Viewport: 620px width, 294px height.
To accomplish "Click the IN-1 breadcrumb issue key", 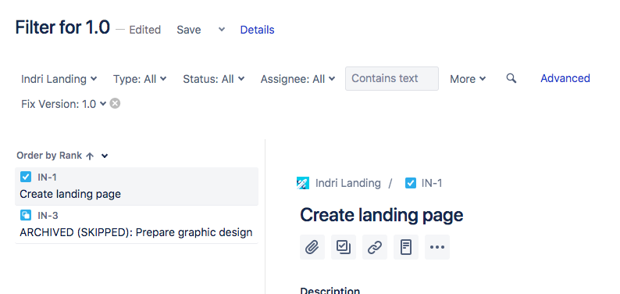I will point(432,183).
